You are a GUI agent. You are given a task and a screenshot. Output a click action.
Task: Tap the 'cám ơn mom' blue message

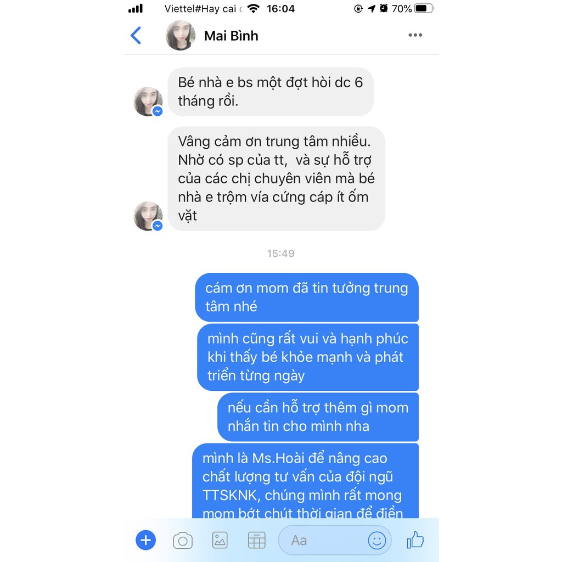click(307, 297)
